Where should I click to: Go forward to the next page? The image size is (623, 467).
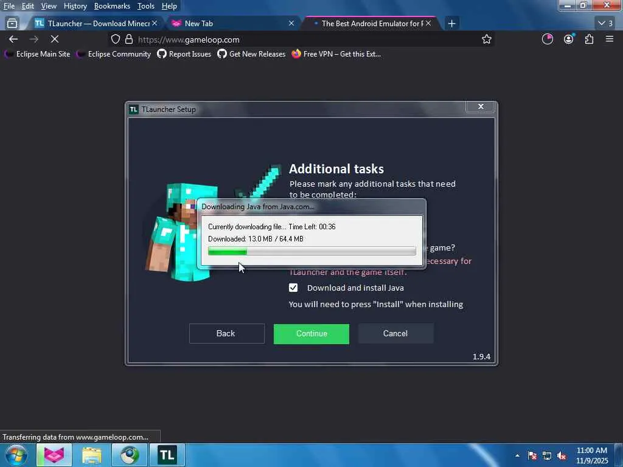34,40
